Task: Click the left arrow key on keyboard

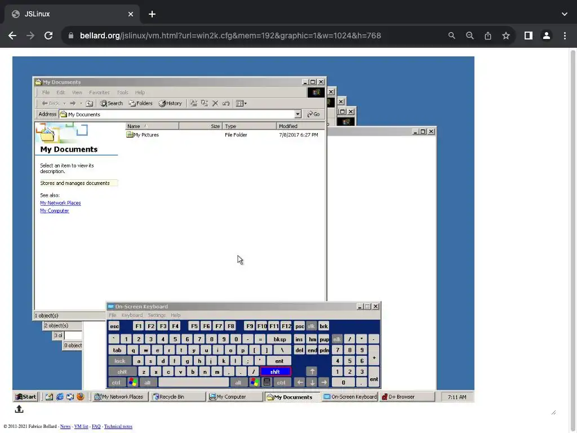Action: (300, 383)
